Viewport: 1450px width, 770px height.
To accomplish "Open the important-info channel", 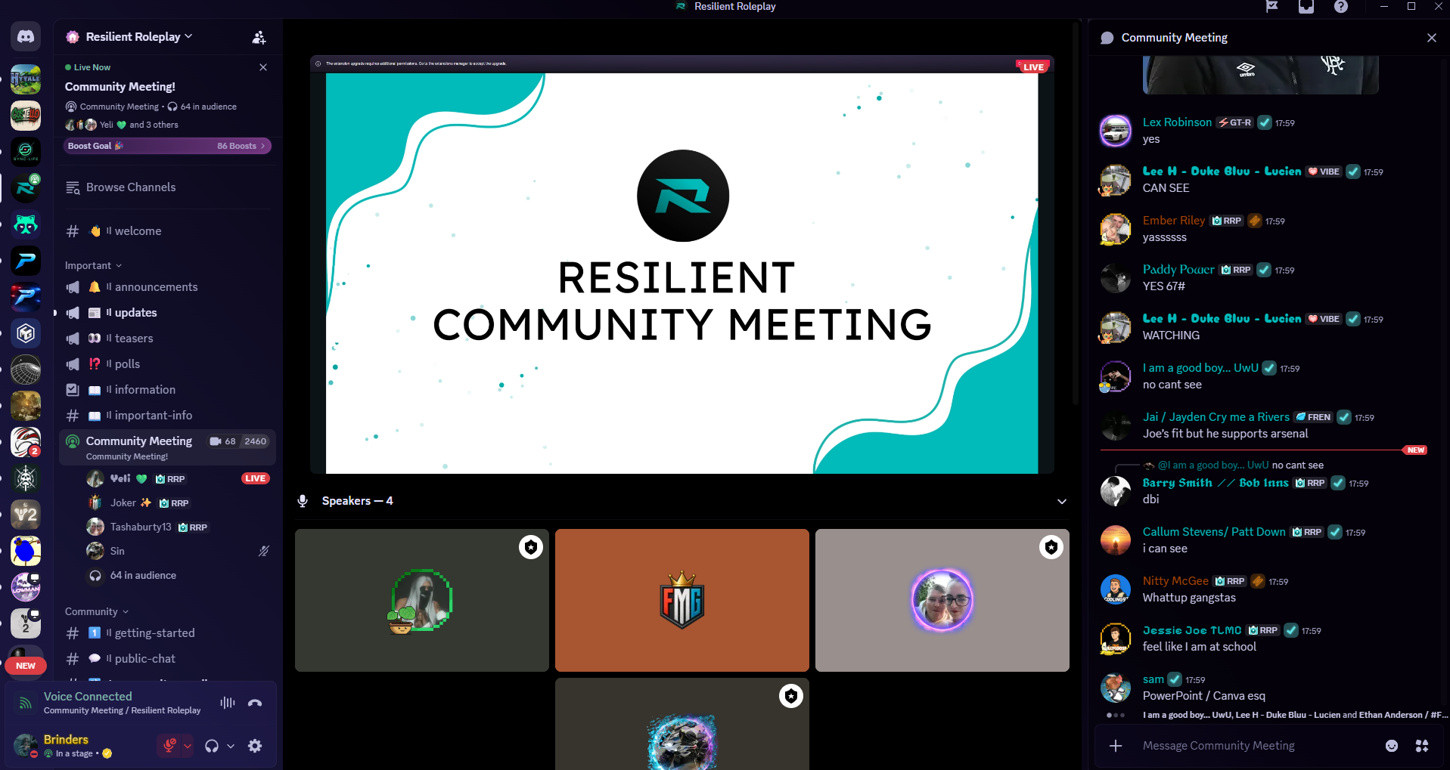I will pos(167,416).
